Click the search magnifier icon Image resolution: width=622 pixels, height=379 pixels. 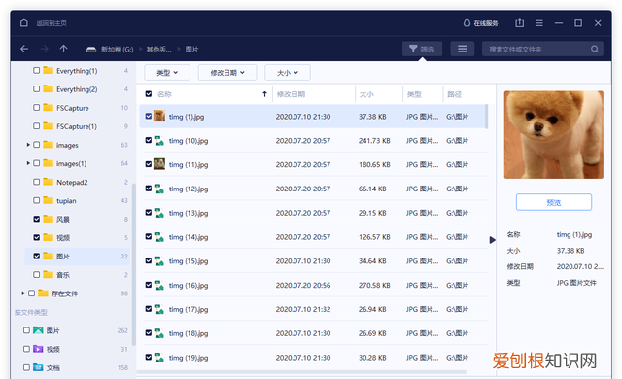pos(594,49)
